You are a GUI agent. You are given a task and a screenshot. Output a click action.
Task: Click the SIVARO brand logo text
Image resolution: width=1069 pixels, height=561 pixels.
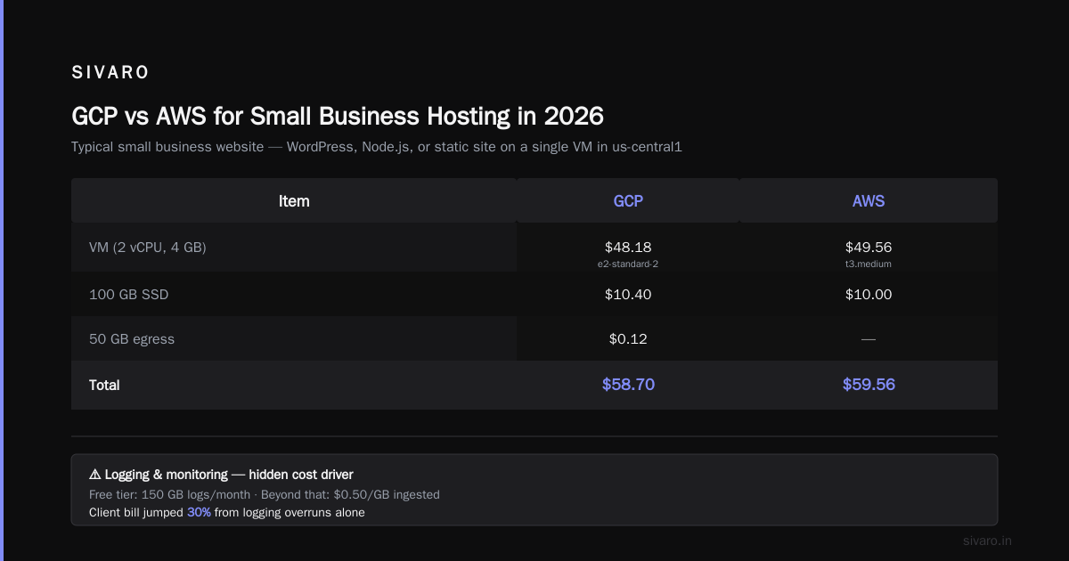110,72
